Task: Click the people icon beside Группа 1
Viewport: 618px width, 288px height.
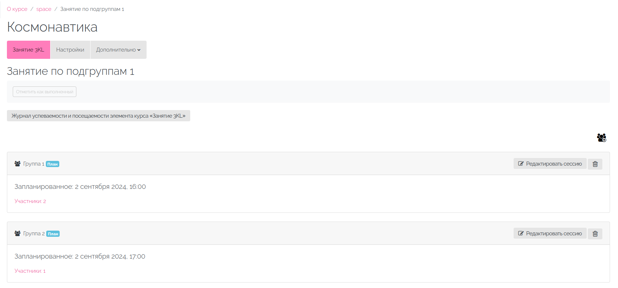Action: click(x=17, y=164)
